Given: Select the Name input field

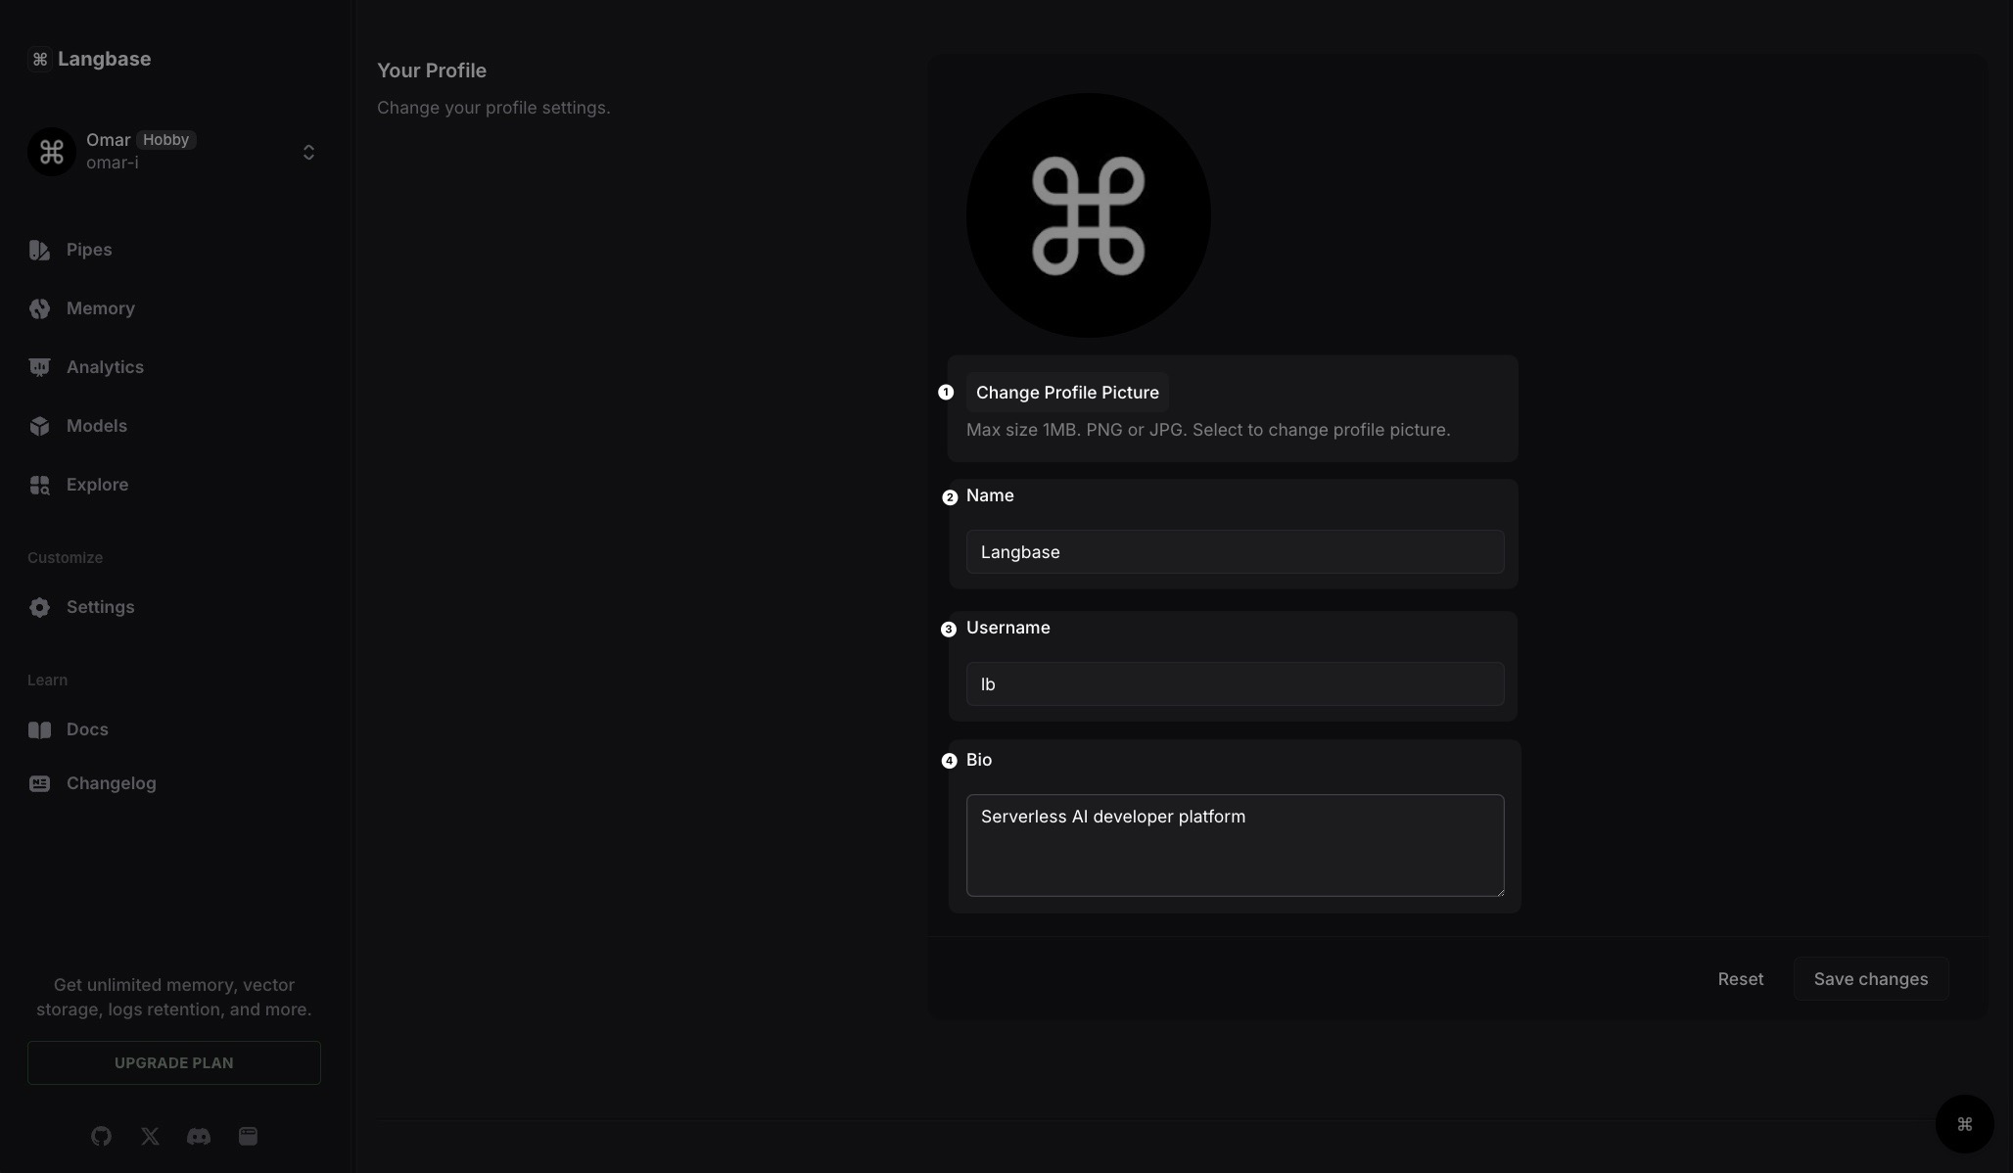Looking at the screenshot, I should pyautogui.click(x=1234, y=550).
